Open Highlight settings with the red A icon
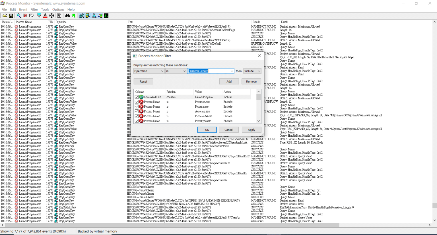The height and width of the screenshot is (235, 437). (45, 16)
